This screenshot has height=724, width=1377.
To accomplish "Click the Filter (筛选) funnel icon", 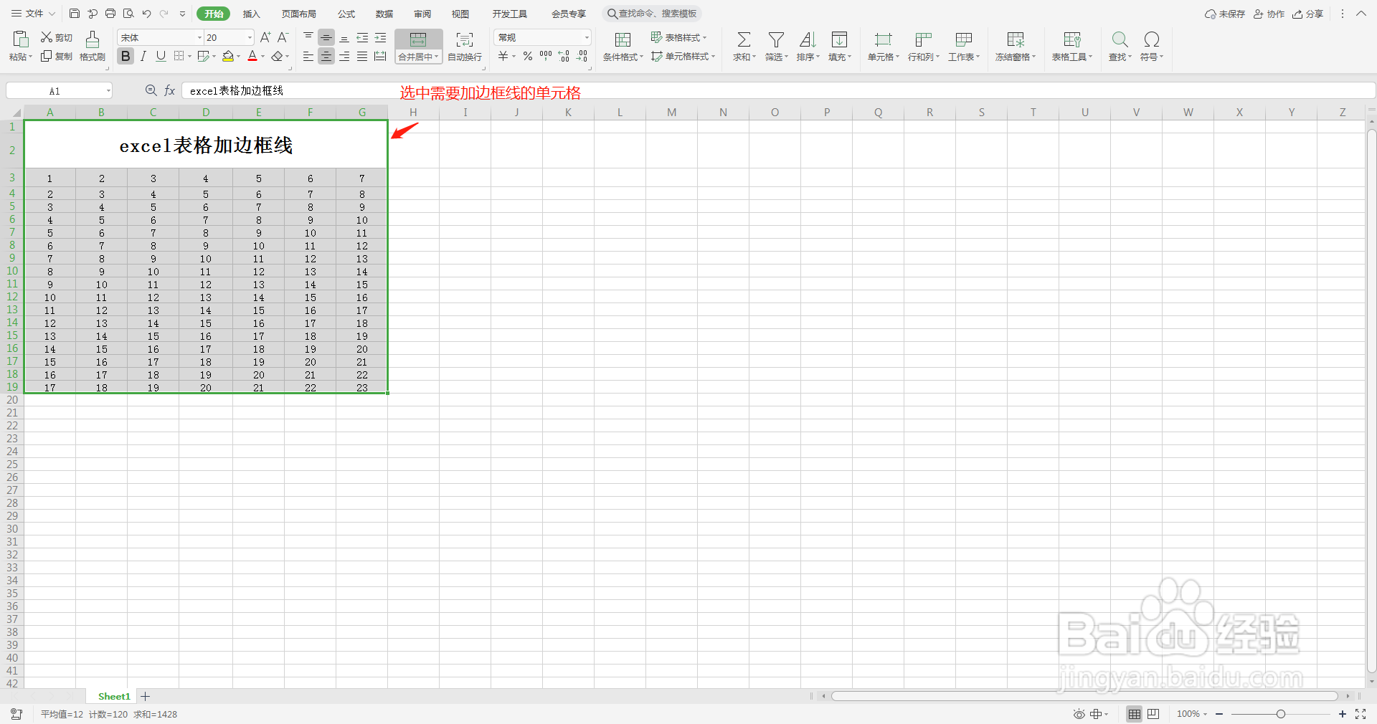I will 776,39.
